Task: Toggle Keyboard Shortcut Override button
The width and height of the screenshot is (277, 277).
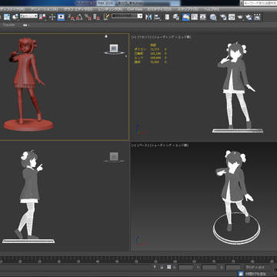Action: [x=61, y=17]
